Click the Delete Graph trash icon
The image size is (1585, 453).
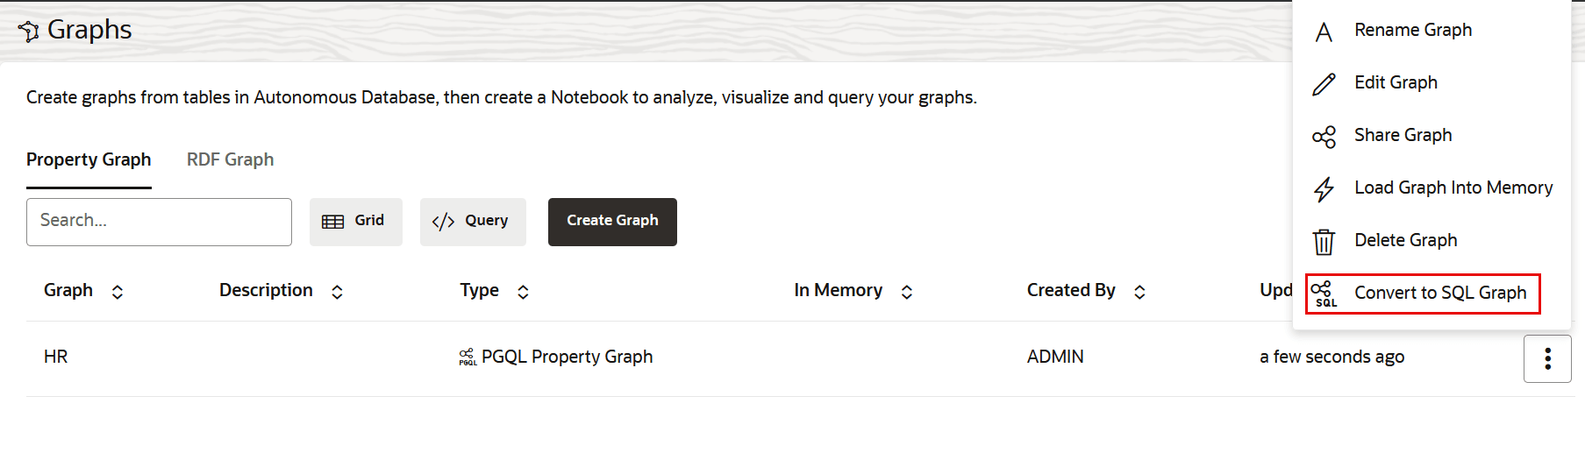click(x=1324, y=242)
